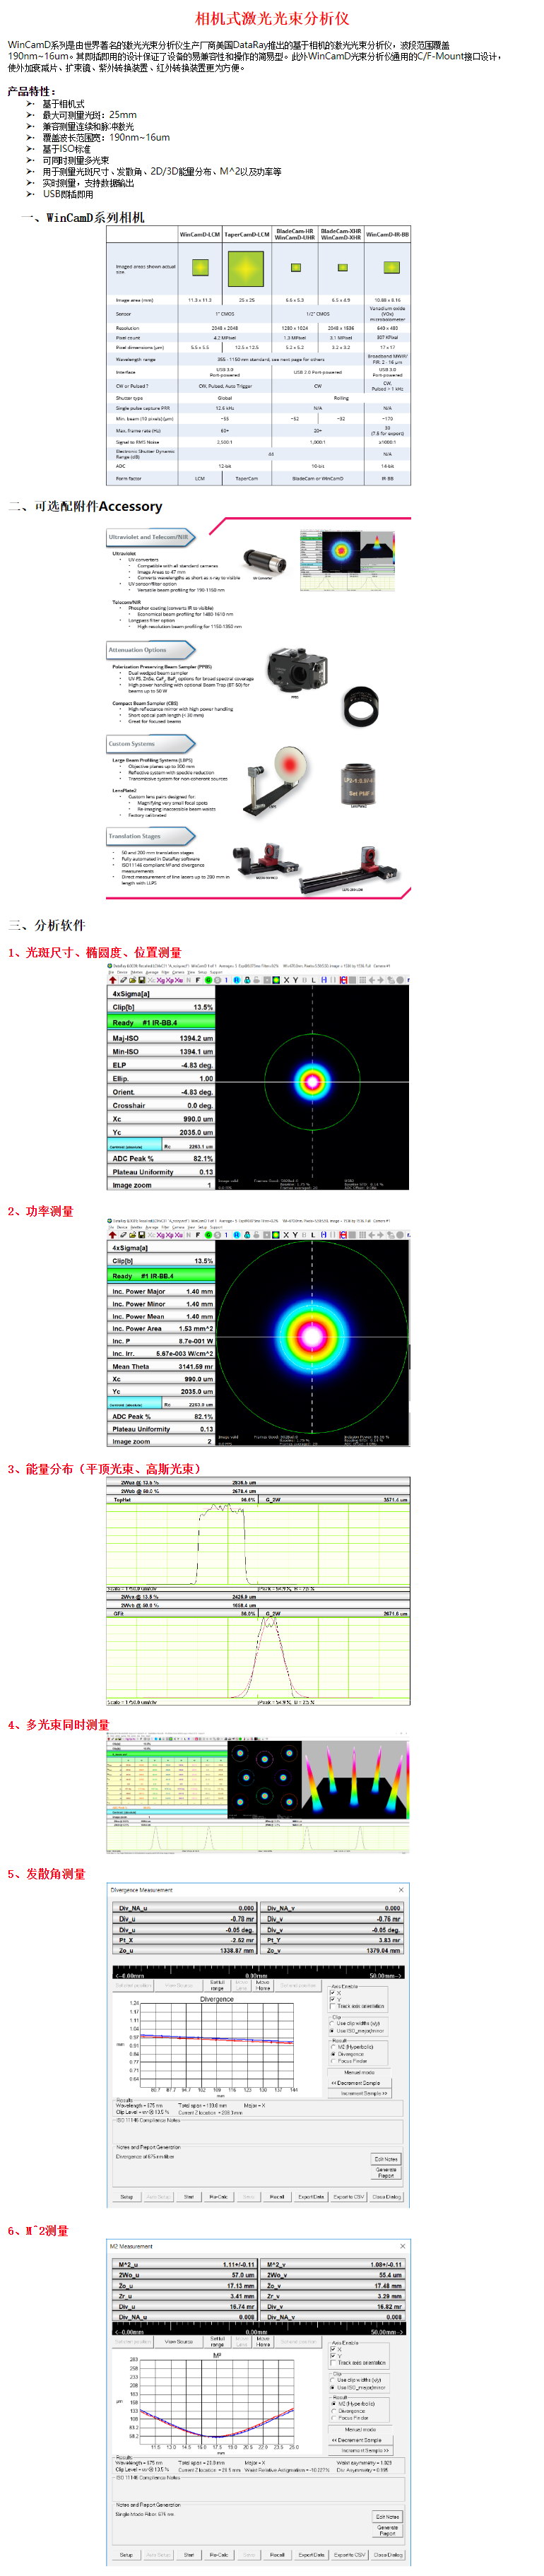Image resolution: width=544 pixels, height=2576 pixels.
Task: Select Focus Finder result in Divergence dialog
Action: tap(335, 2060)
